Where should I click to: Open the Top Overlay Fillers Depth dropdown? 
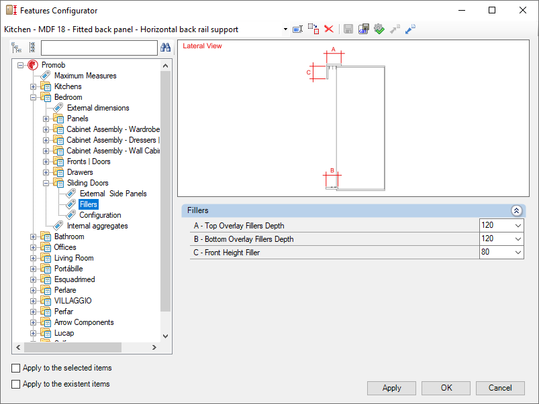(x=518, y=226)
